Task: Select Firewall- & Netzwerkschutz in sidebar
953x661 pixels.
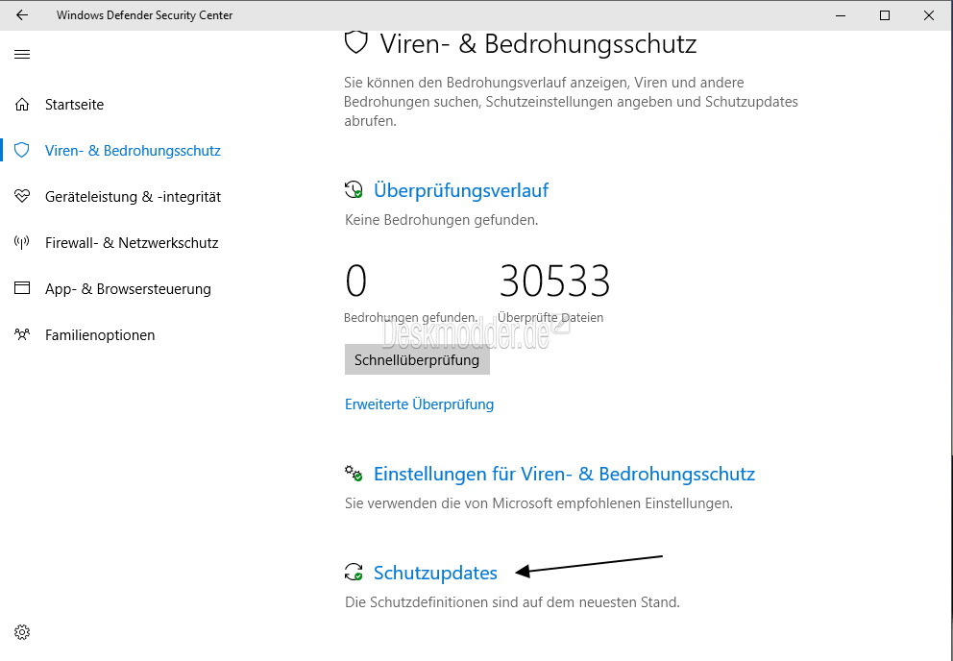Action: pyautogui.click(x=132, y=243)
